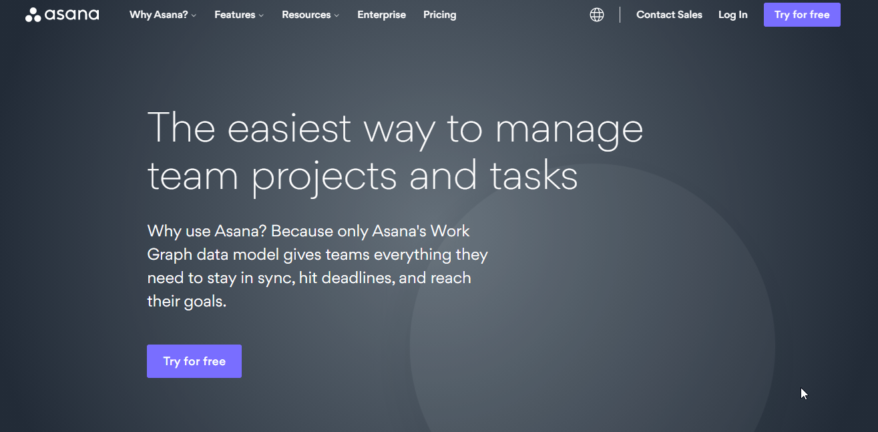Image resolution: width=878 pixels, height=432 pixels.
Task: Open the globe language selector
Action: point(597,15)
